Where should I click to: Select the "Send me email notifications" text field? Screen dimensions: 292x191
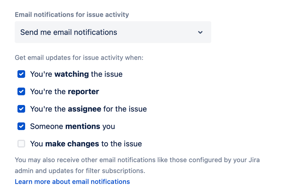[x=68, y=32]
